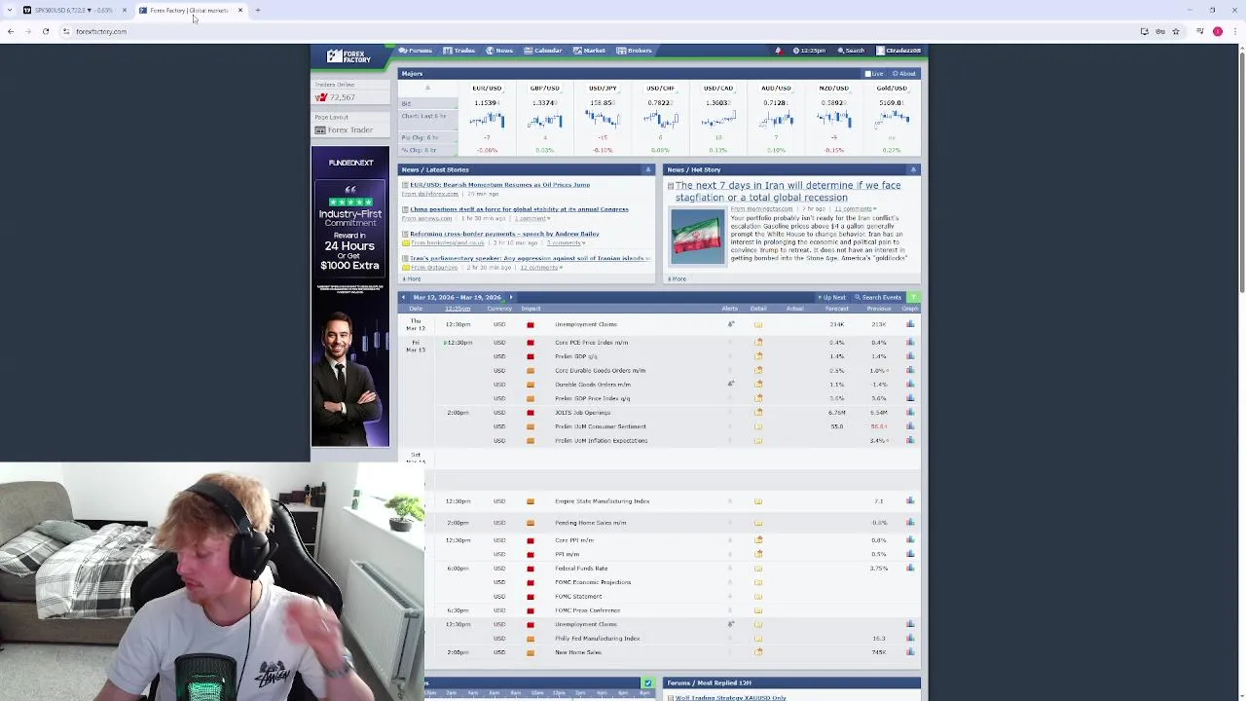Open the EUR/USD mini chart
This screenshot has width=1246, height=701.
tap(487, 120)
